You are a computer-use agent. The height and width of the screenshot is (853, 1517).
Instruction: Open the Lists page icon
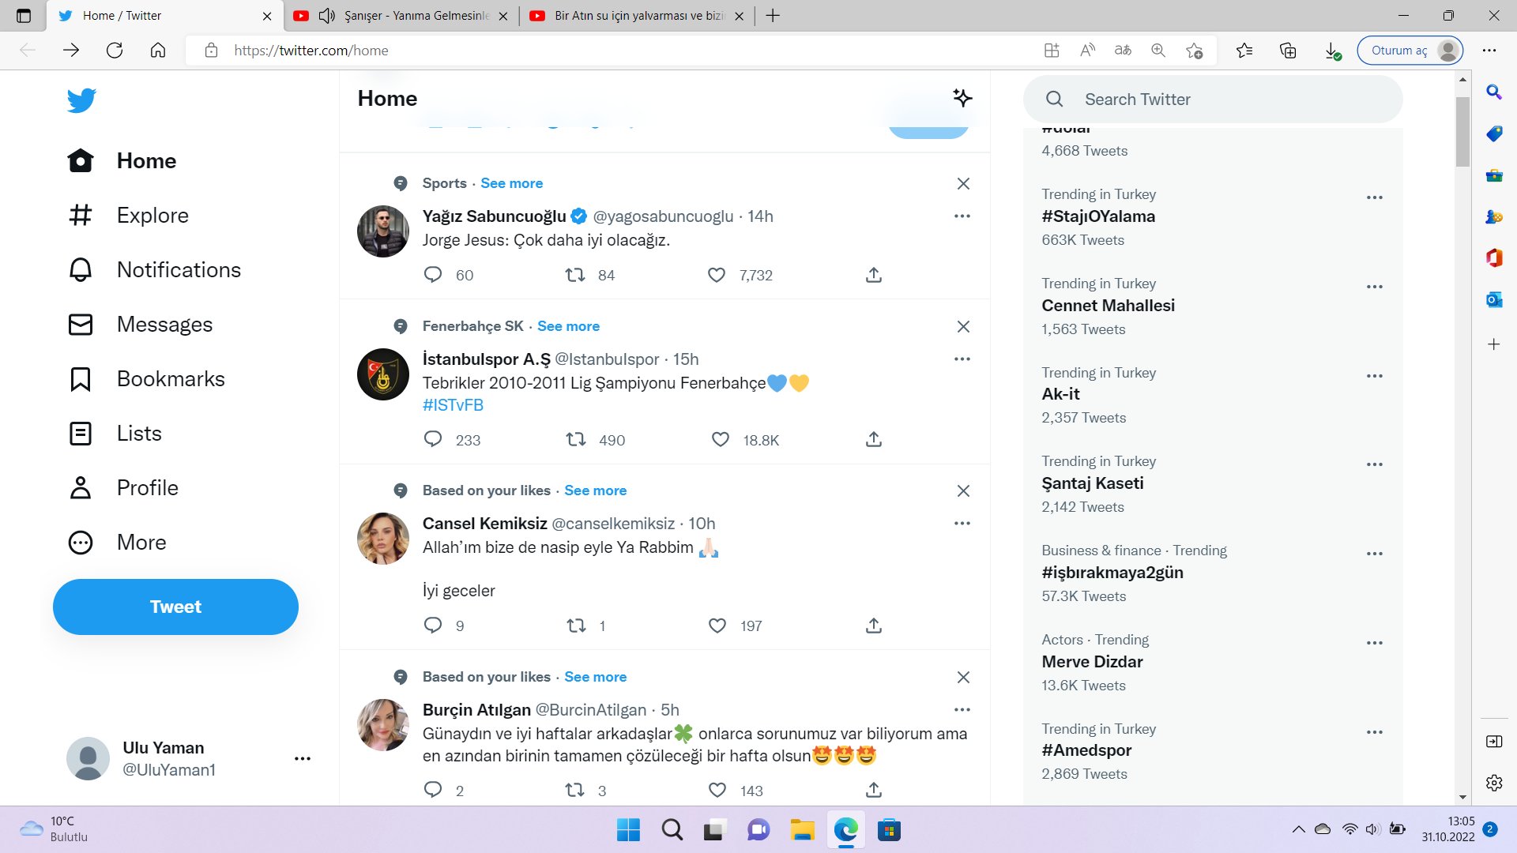81,434
